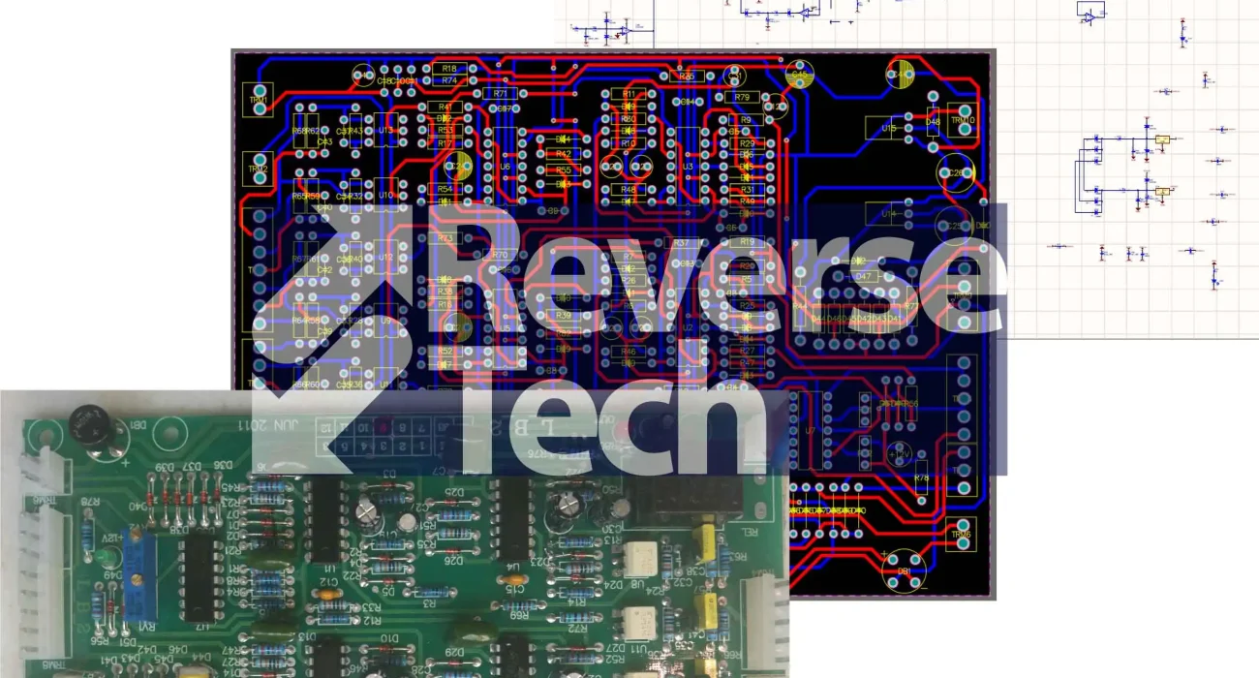Image resolution: width=1259 pixels, height=678 pixels.
Task: Select the R54 resistor footprint
Action: pos(445,189)
